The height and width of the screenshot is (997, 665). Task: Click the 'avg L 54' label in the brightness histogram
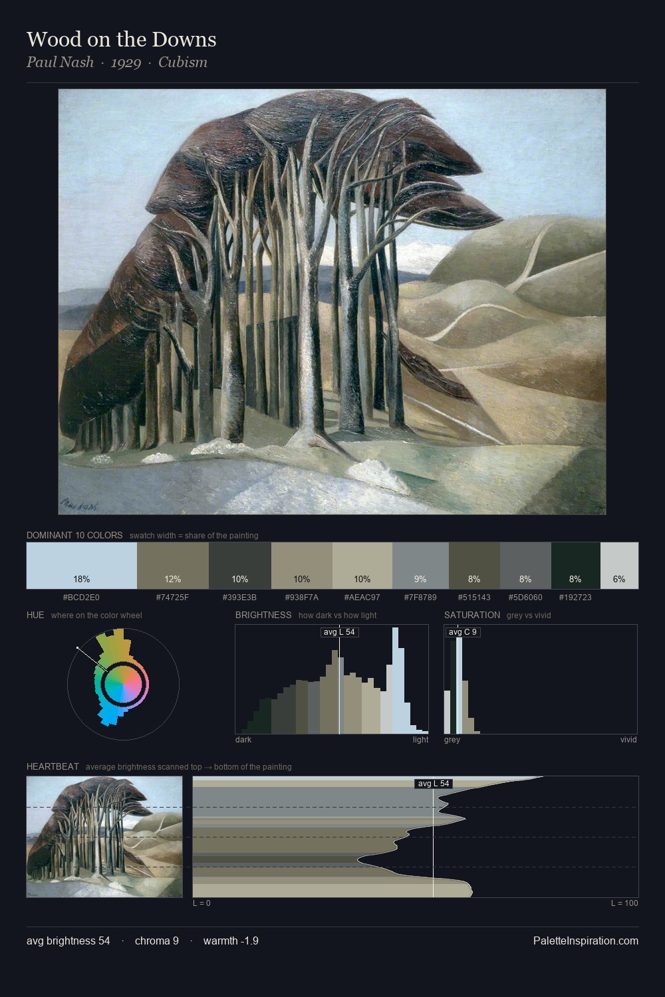pyautogui.click(x=339, y=632)
